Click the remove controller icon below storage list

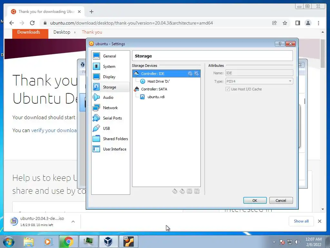(x=182, y=191)
